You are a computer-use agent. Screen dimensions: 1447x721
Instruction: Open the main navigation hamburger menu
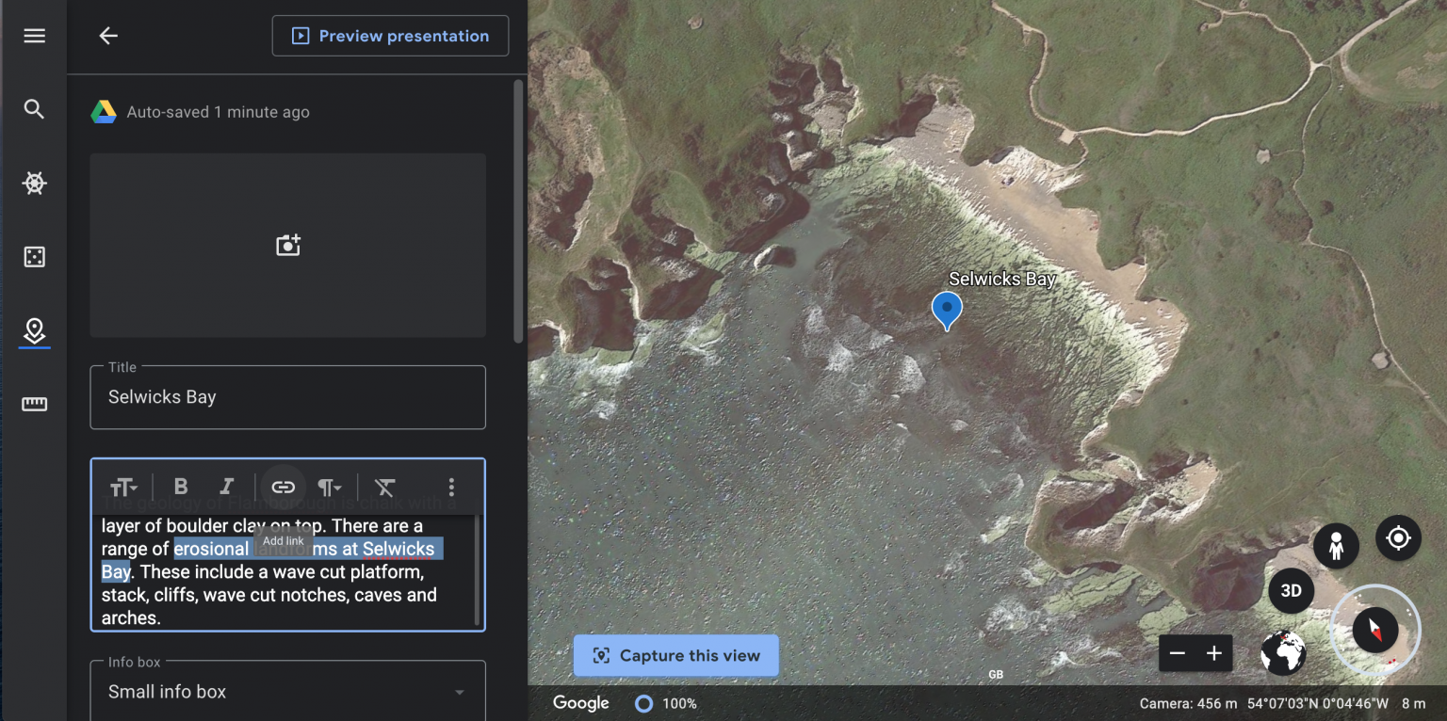click(x=34, y=36)
